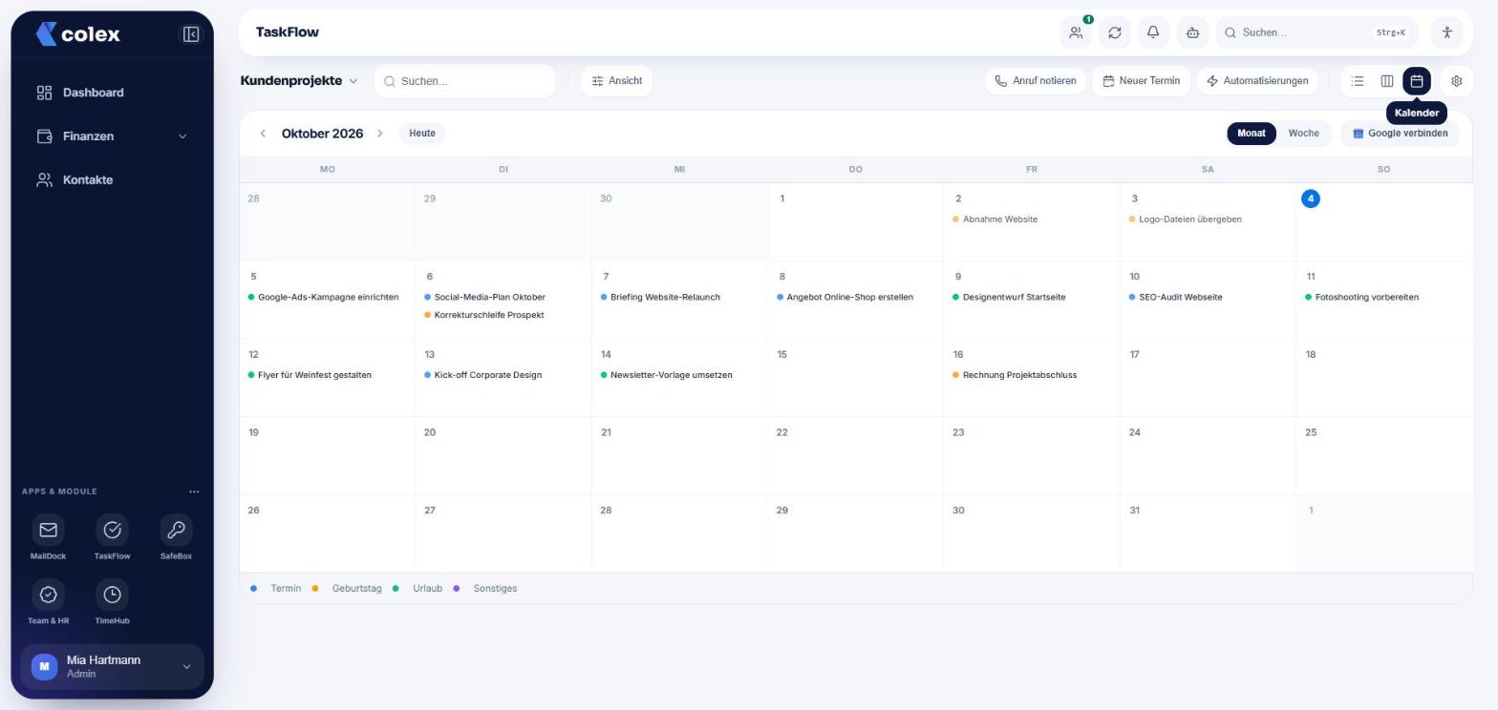Click the sync refresh icon

tap(1115, 32)
